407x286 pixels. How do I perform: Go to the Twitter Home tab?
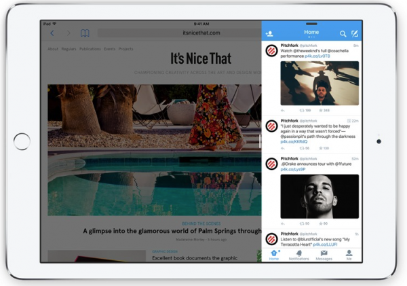tap(274, 255)
